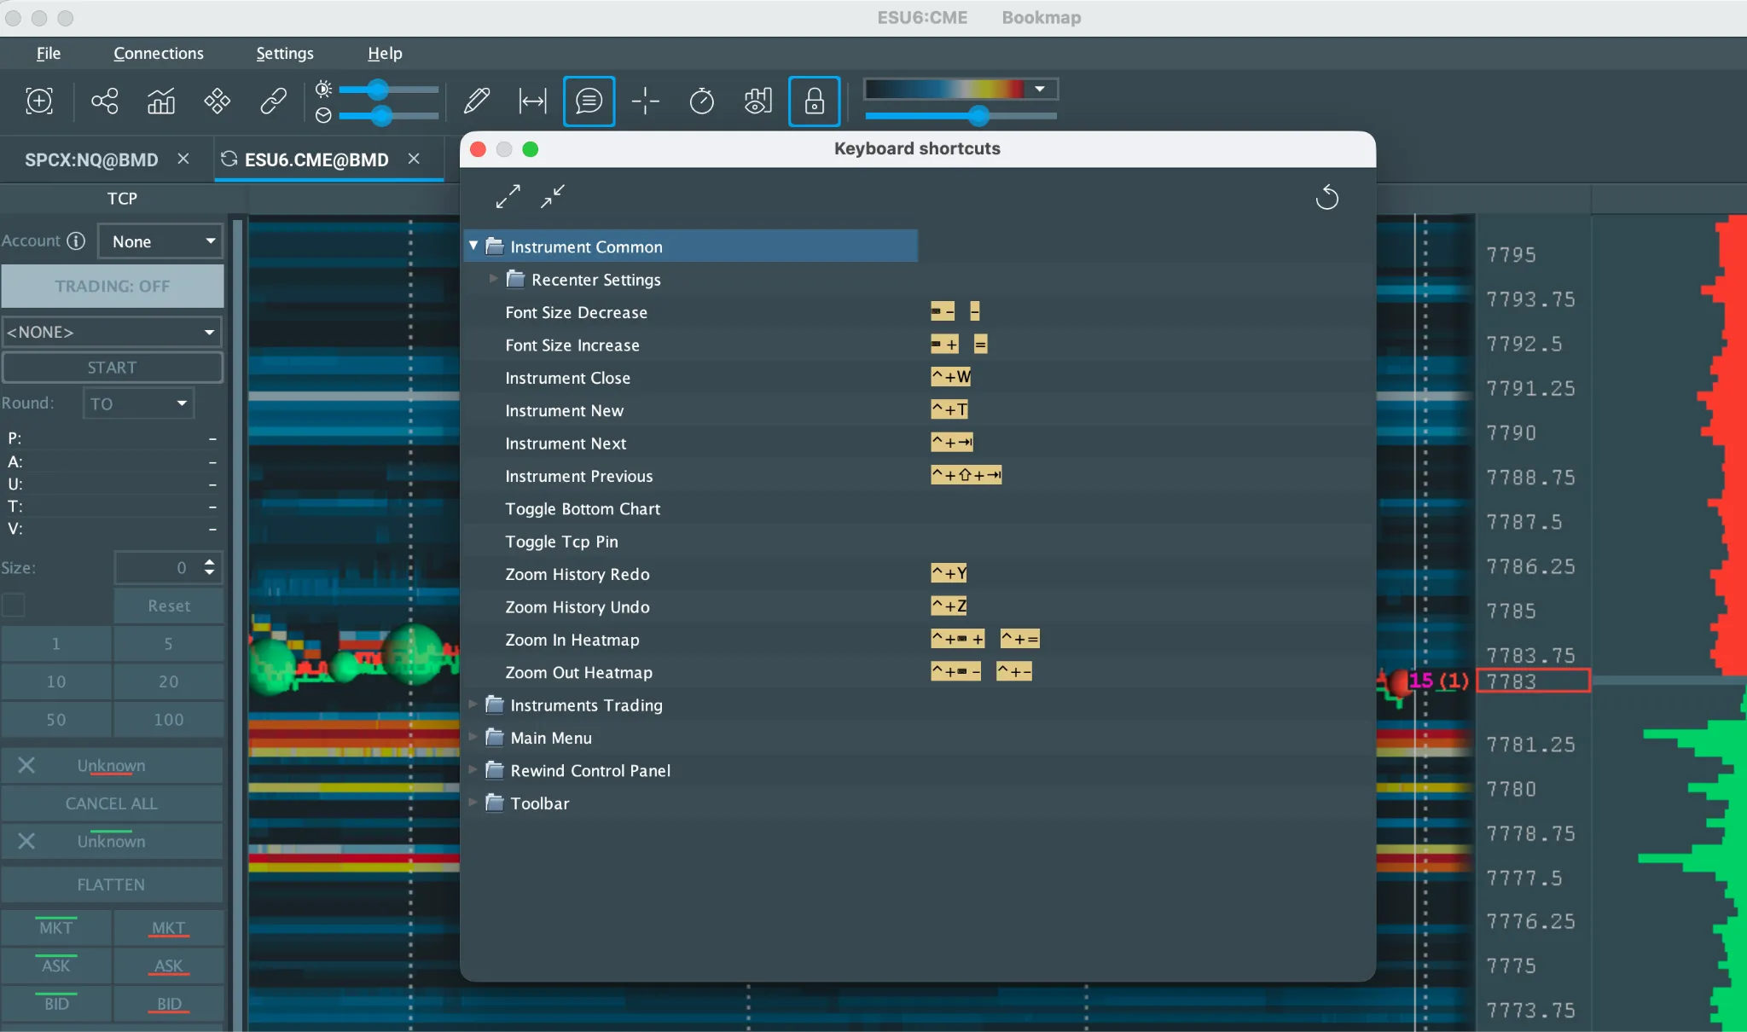
Task: Click the FLATTEN button
Action: (x=112, y=884)
